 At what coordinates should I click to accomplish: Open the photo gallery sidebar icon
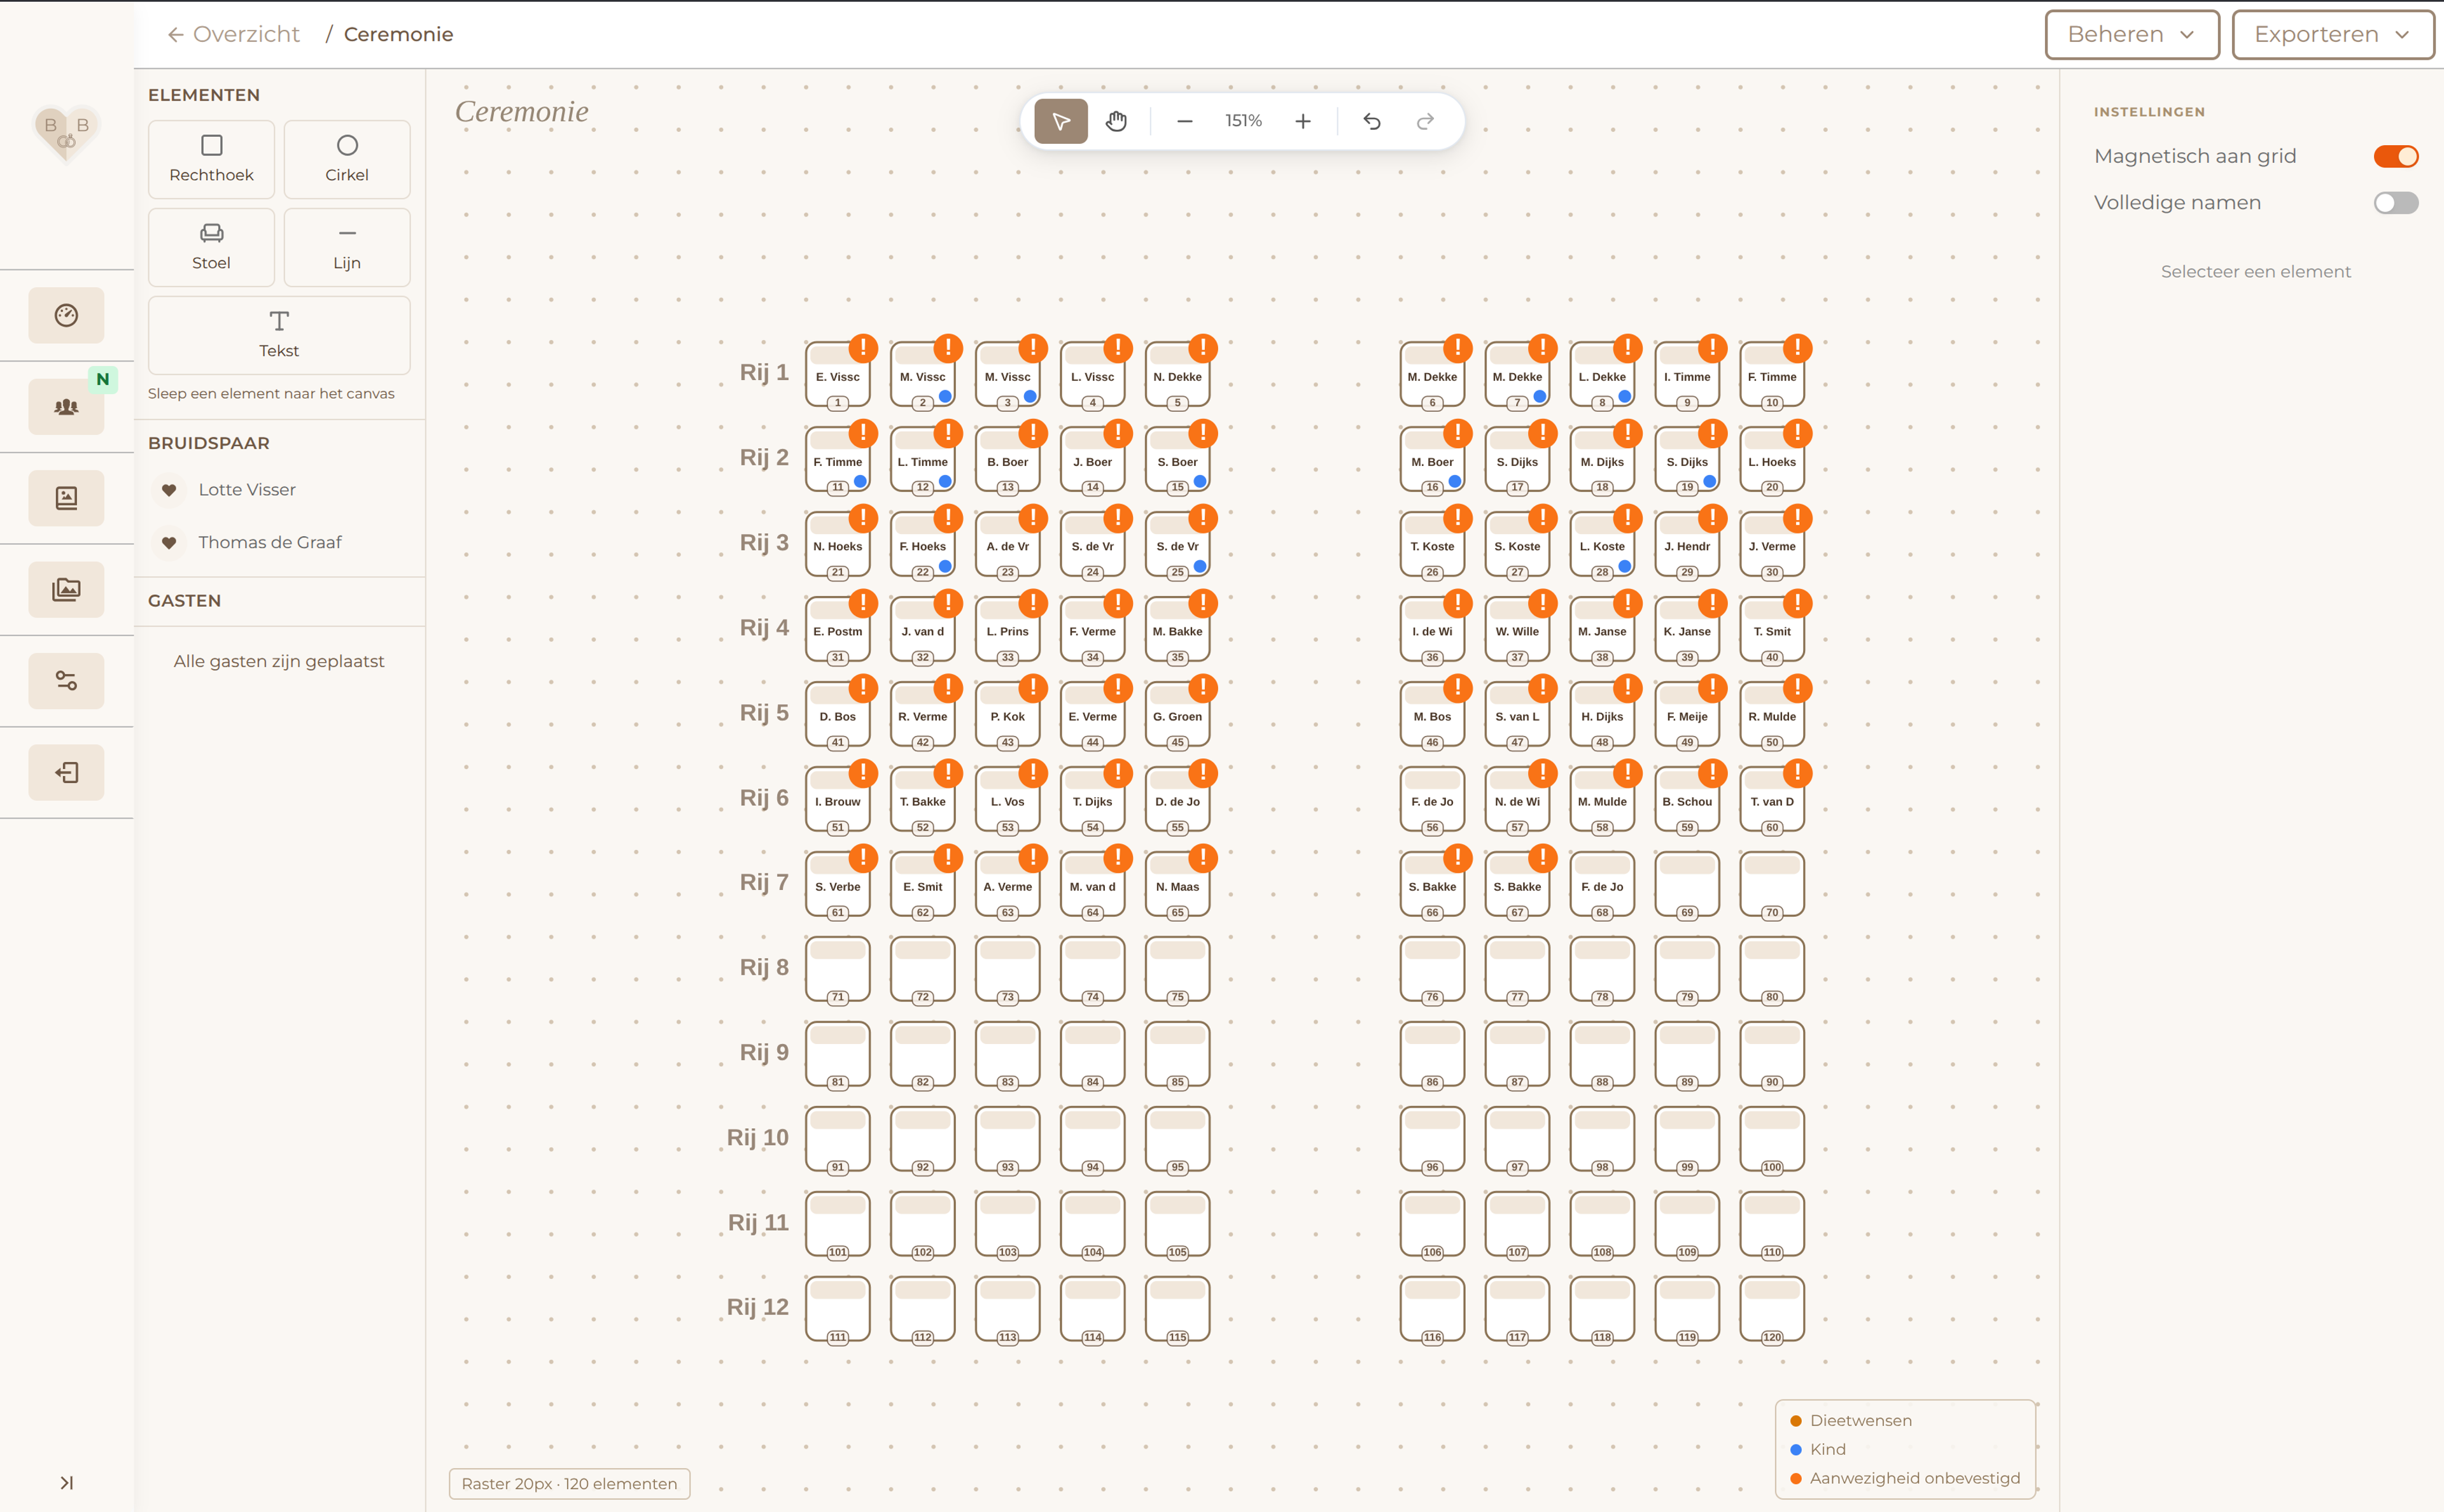tap(66, 589)
